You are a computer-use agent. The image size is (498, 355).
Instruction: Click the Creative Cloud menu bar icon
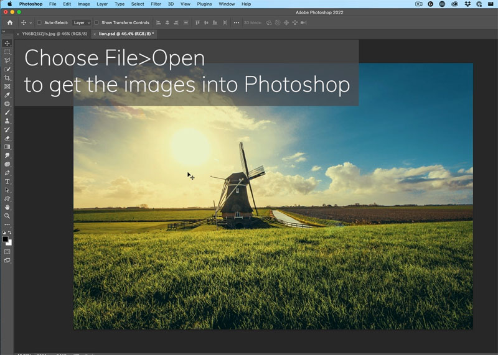coord(455,4)
